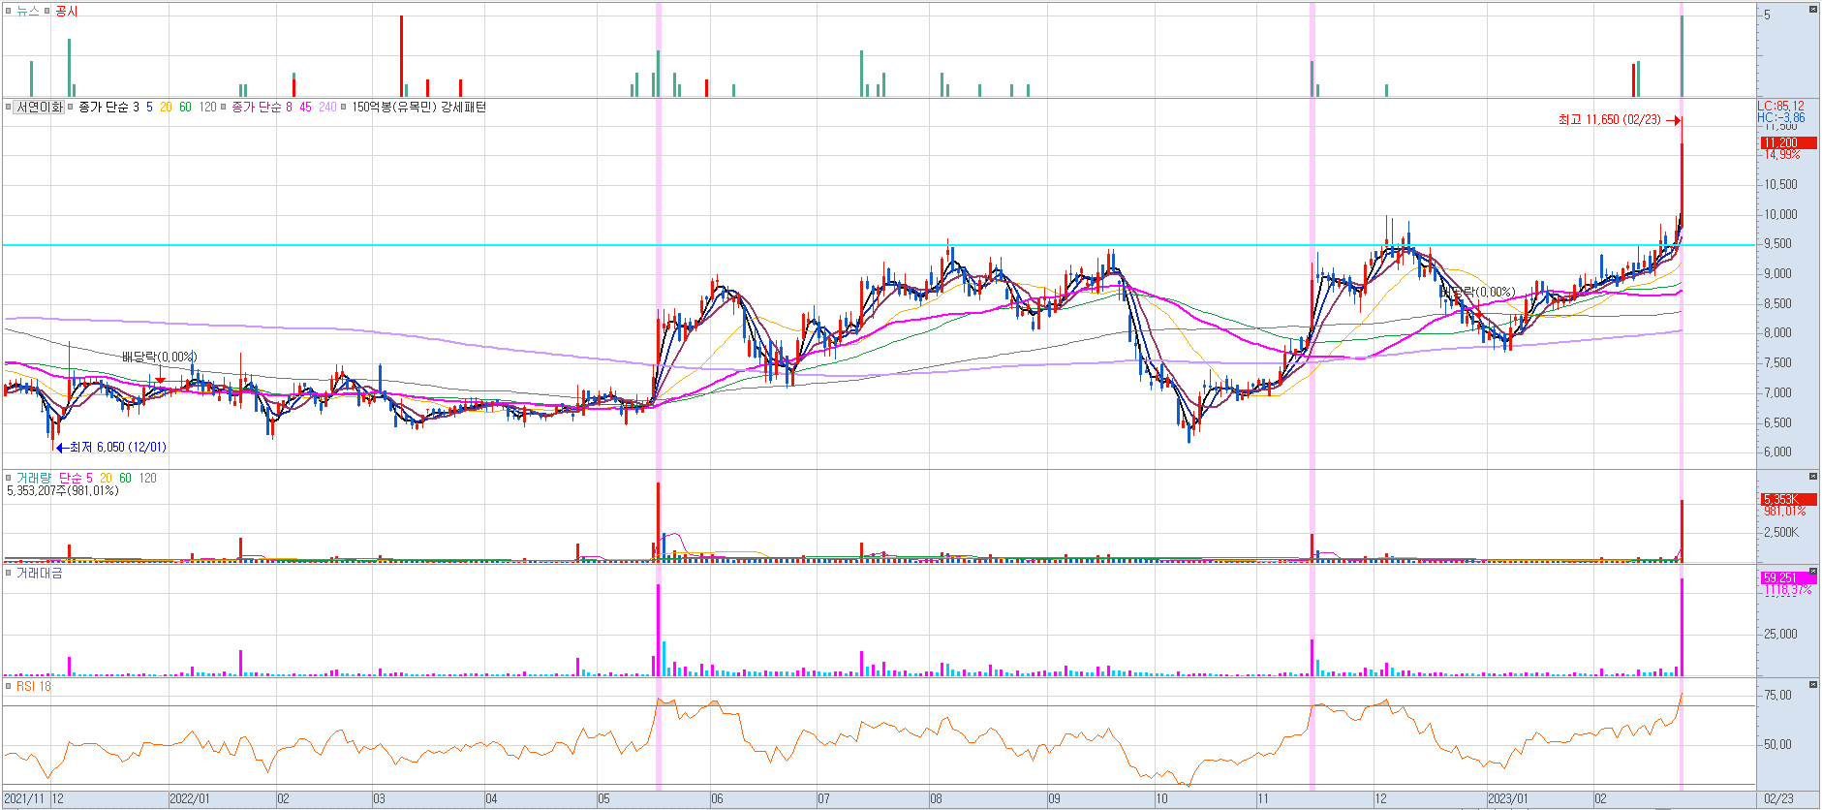
Task: Click the 10,500 price axis label
Action: (1780, 184)
